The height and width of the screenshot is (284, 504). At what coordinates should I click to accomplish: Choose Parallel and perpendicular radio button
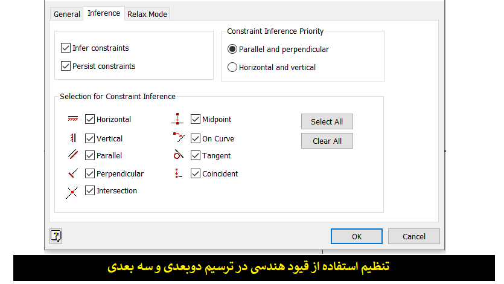[x=232, y=49]
